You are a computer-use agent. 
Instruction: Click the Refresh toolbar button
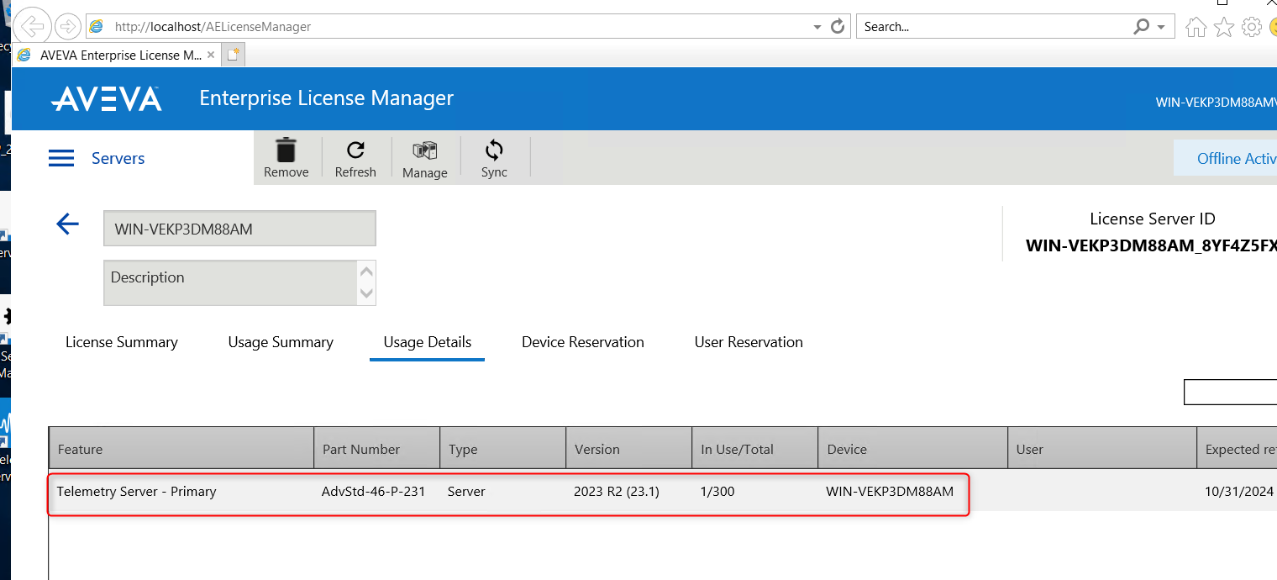[x=355, y=158]
